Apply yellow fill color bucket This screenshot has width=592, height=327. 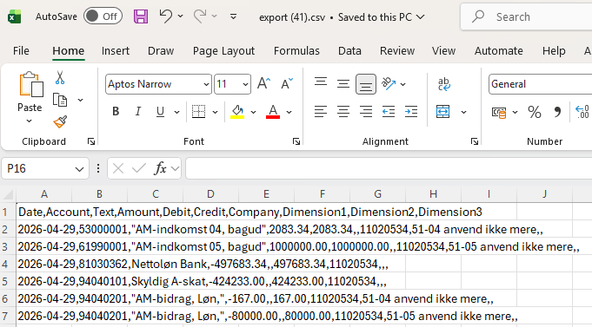pyautogui.click(x=237, y=112)
